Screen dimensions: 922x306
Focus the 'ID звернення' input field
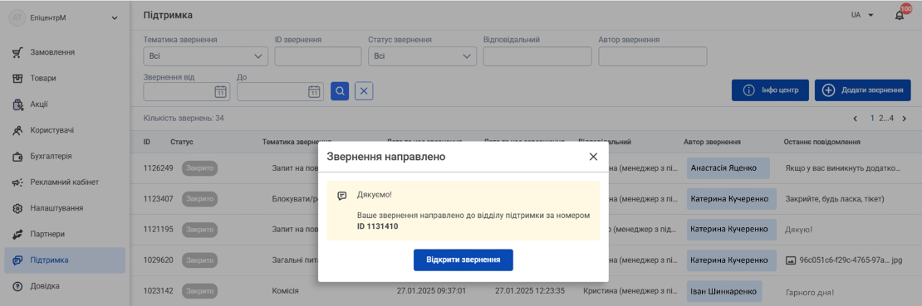coord(317,56)
